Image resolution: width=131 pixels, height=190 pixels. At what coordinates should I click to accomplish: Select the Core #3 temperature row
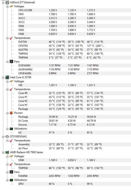74,105
